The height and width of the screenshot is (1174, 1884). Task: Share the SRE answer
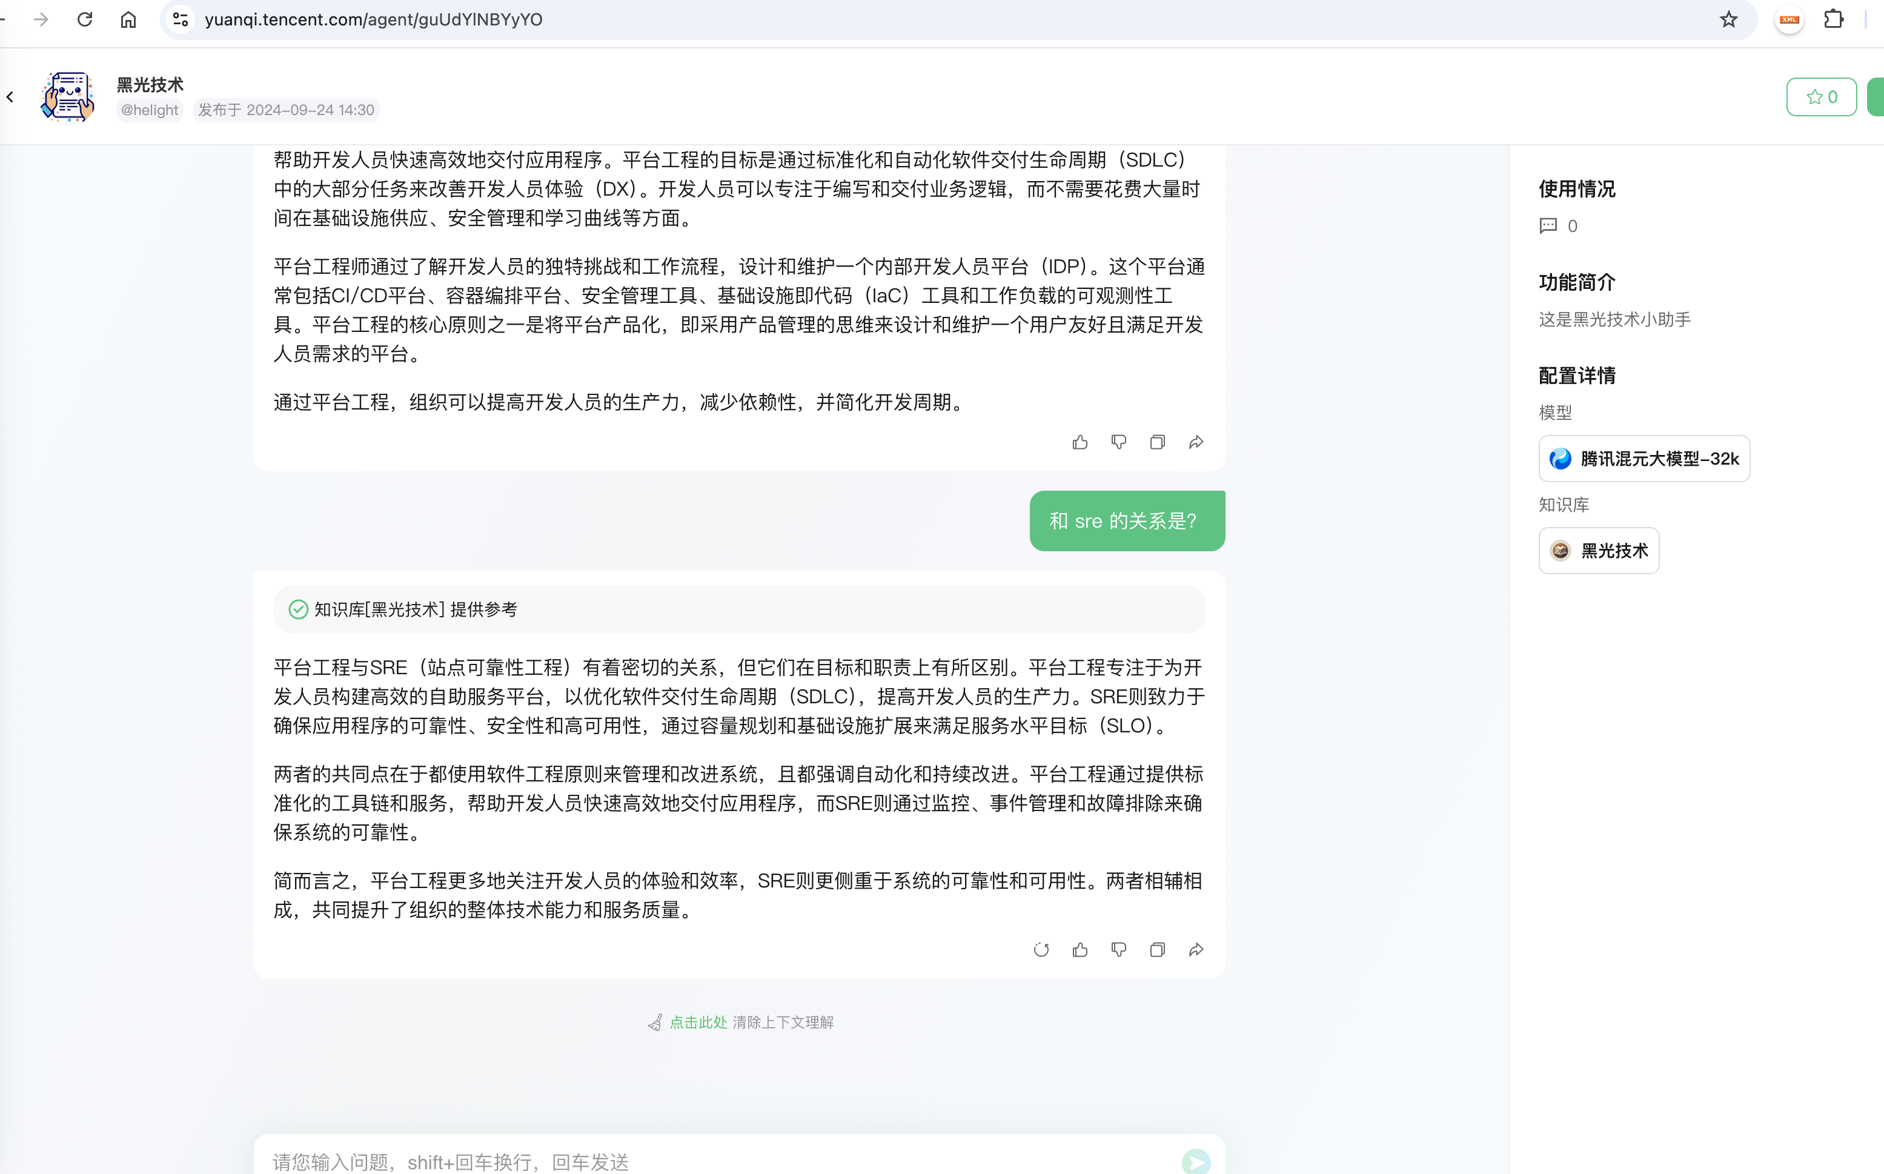click(1196, 950)
